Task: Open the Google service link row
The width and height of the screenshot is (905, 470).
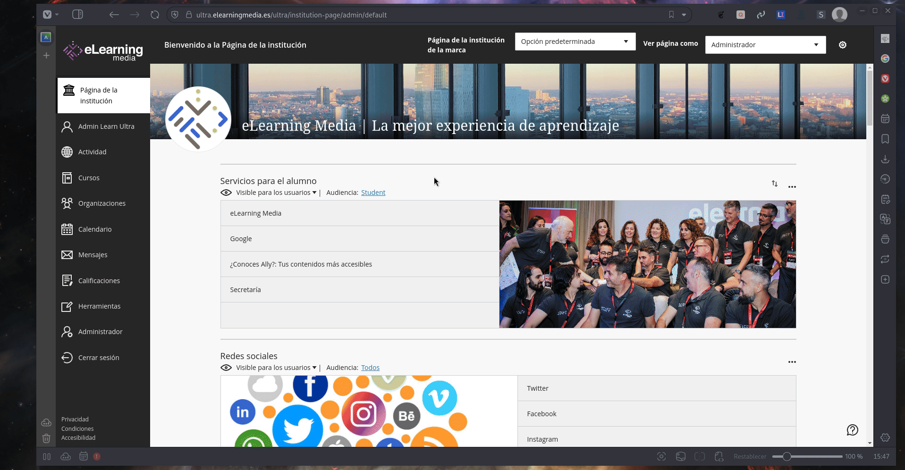Action: 360,239
